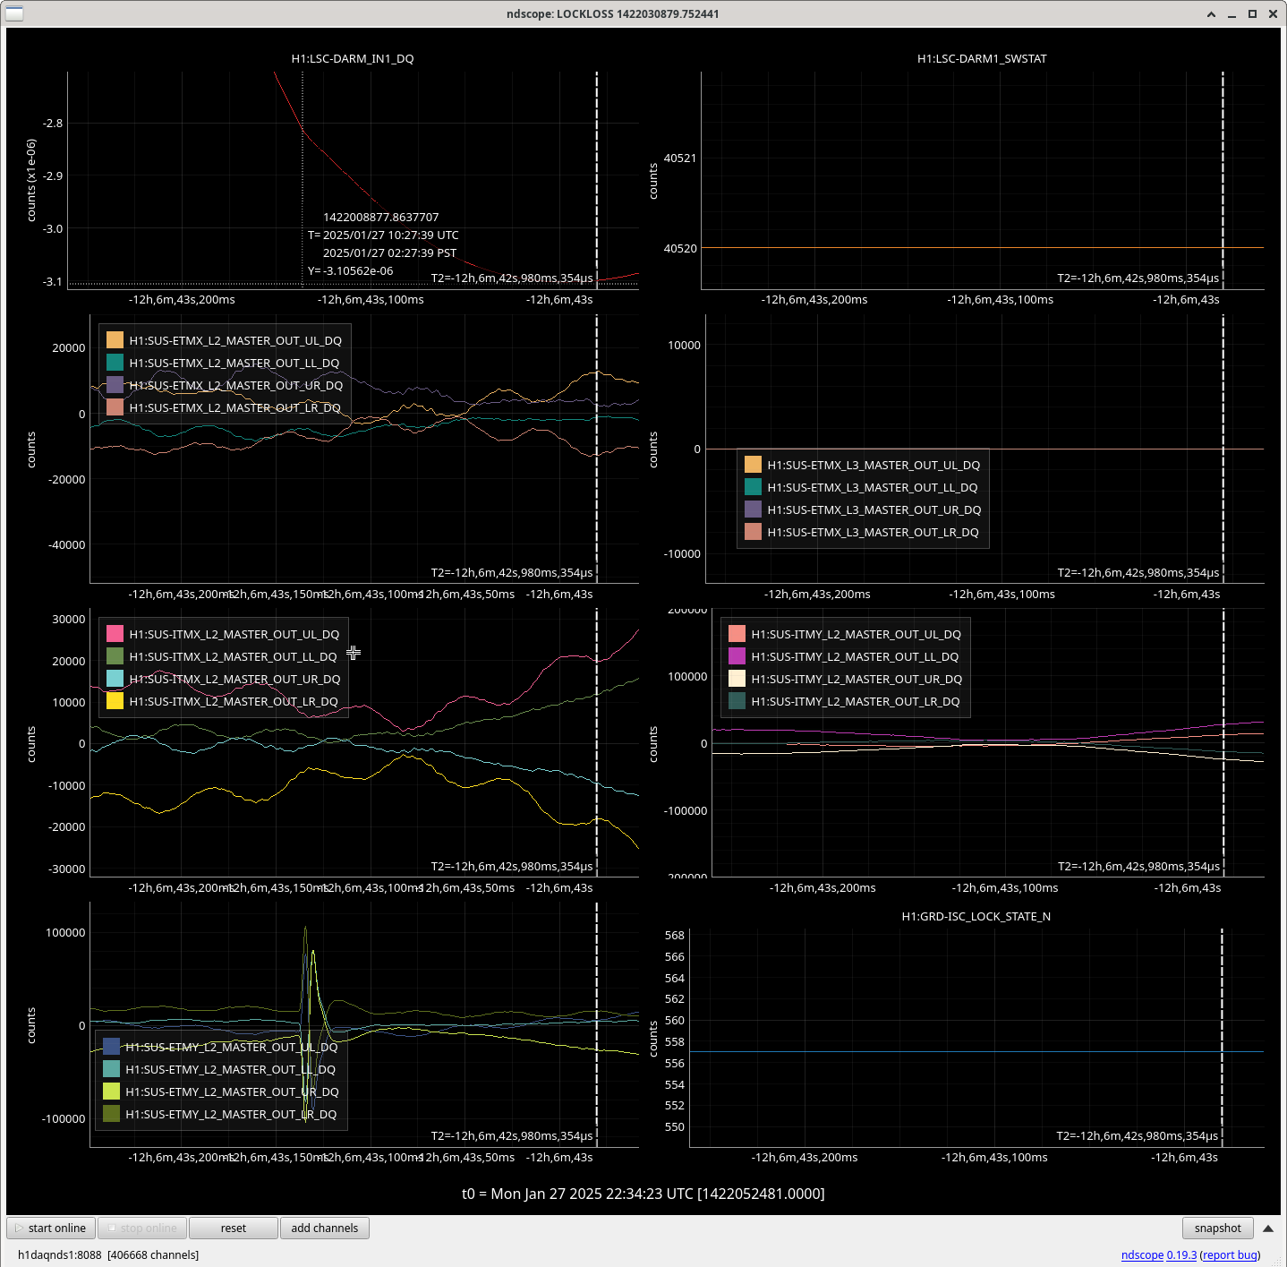Click ETMY_L2_MASTER_OUT_LL_DQ teal legend swatch
Image resolution: width=1287 pixels, height=1267 pixels.
click(x=111, y=1069)
